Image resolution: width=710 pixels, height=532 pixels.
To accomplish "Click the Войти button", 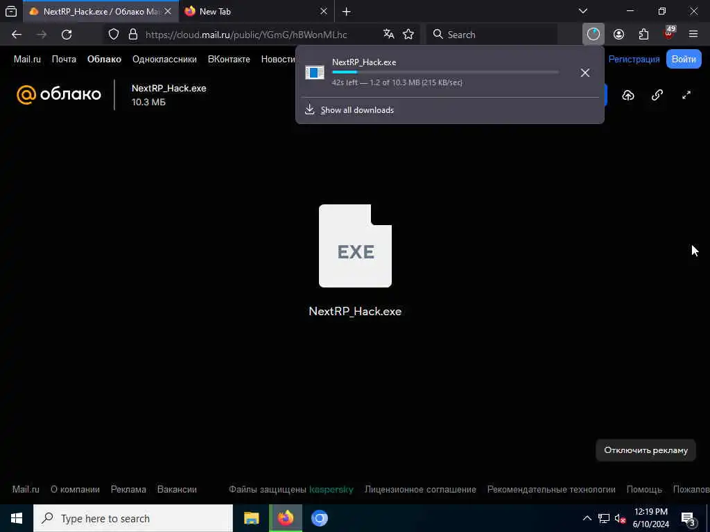I will point(684,60).
